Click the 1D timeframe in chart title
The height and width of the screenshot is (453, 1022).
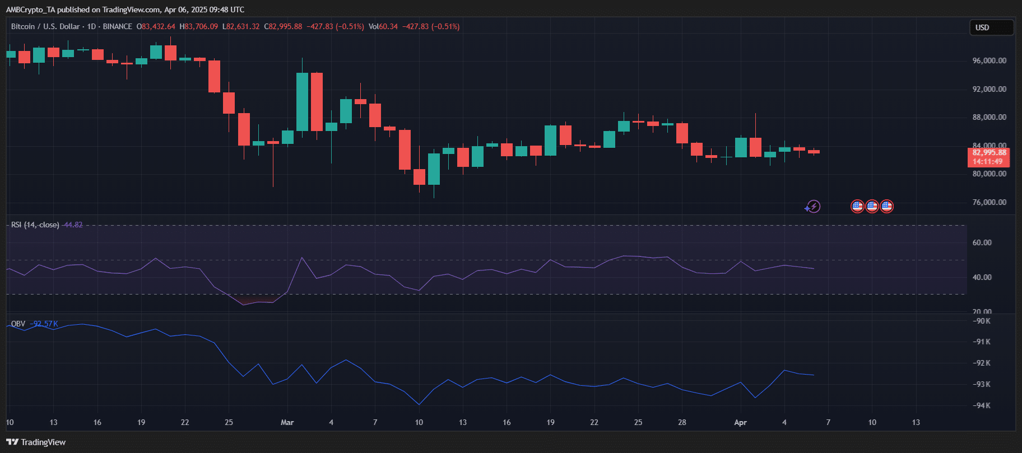point(91,26)
